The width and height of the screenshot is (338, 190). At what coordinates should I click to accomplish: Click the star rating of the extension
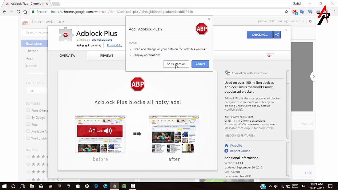(x=83, y=45)
